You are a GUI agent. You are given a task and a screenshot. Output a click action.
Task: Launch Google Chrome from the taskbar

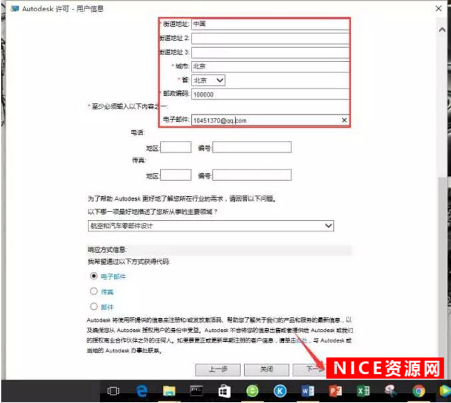click(x=418, y=391)
